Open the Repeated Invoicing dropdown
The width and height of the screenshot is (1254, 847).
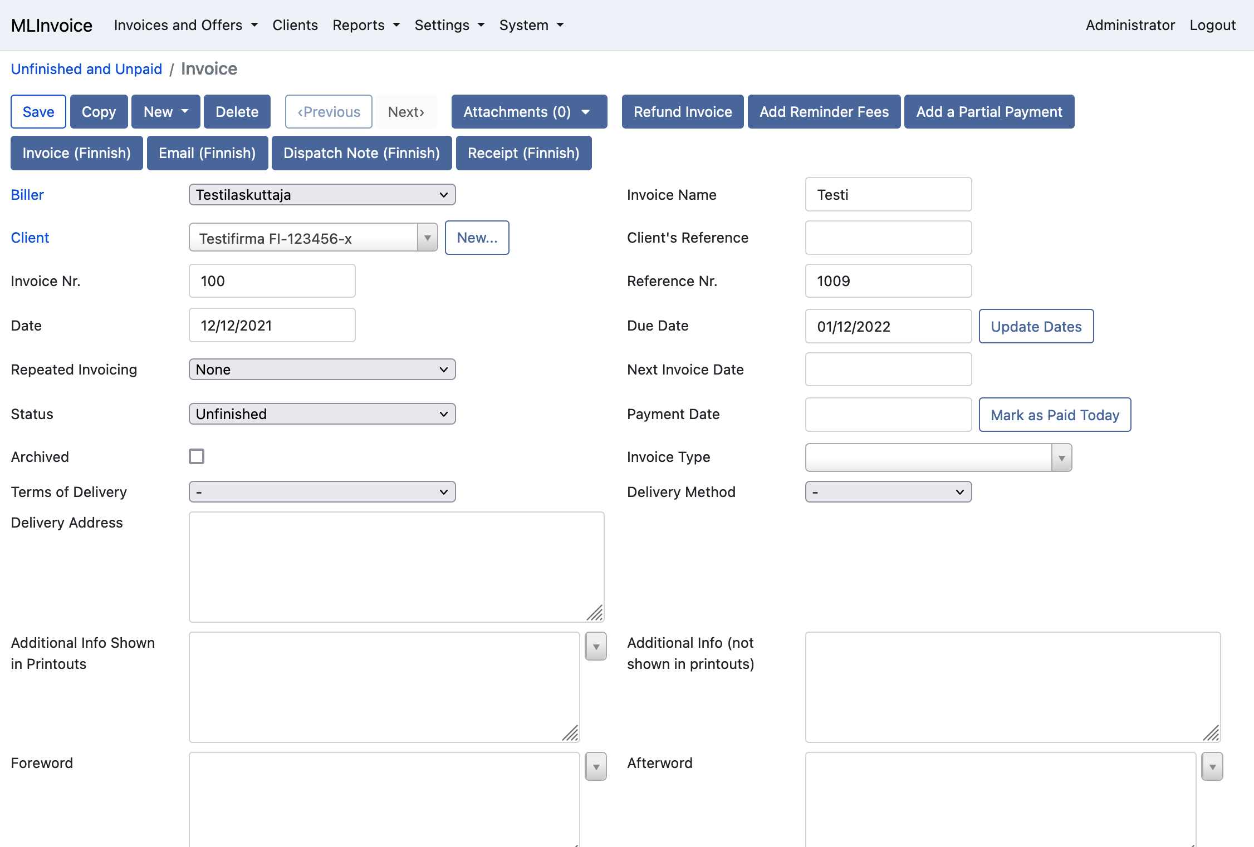pos(322,370)
